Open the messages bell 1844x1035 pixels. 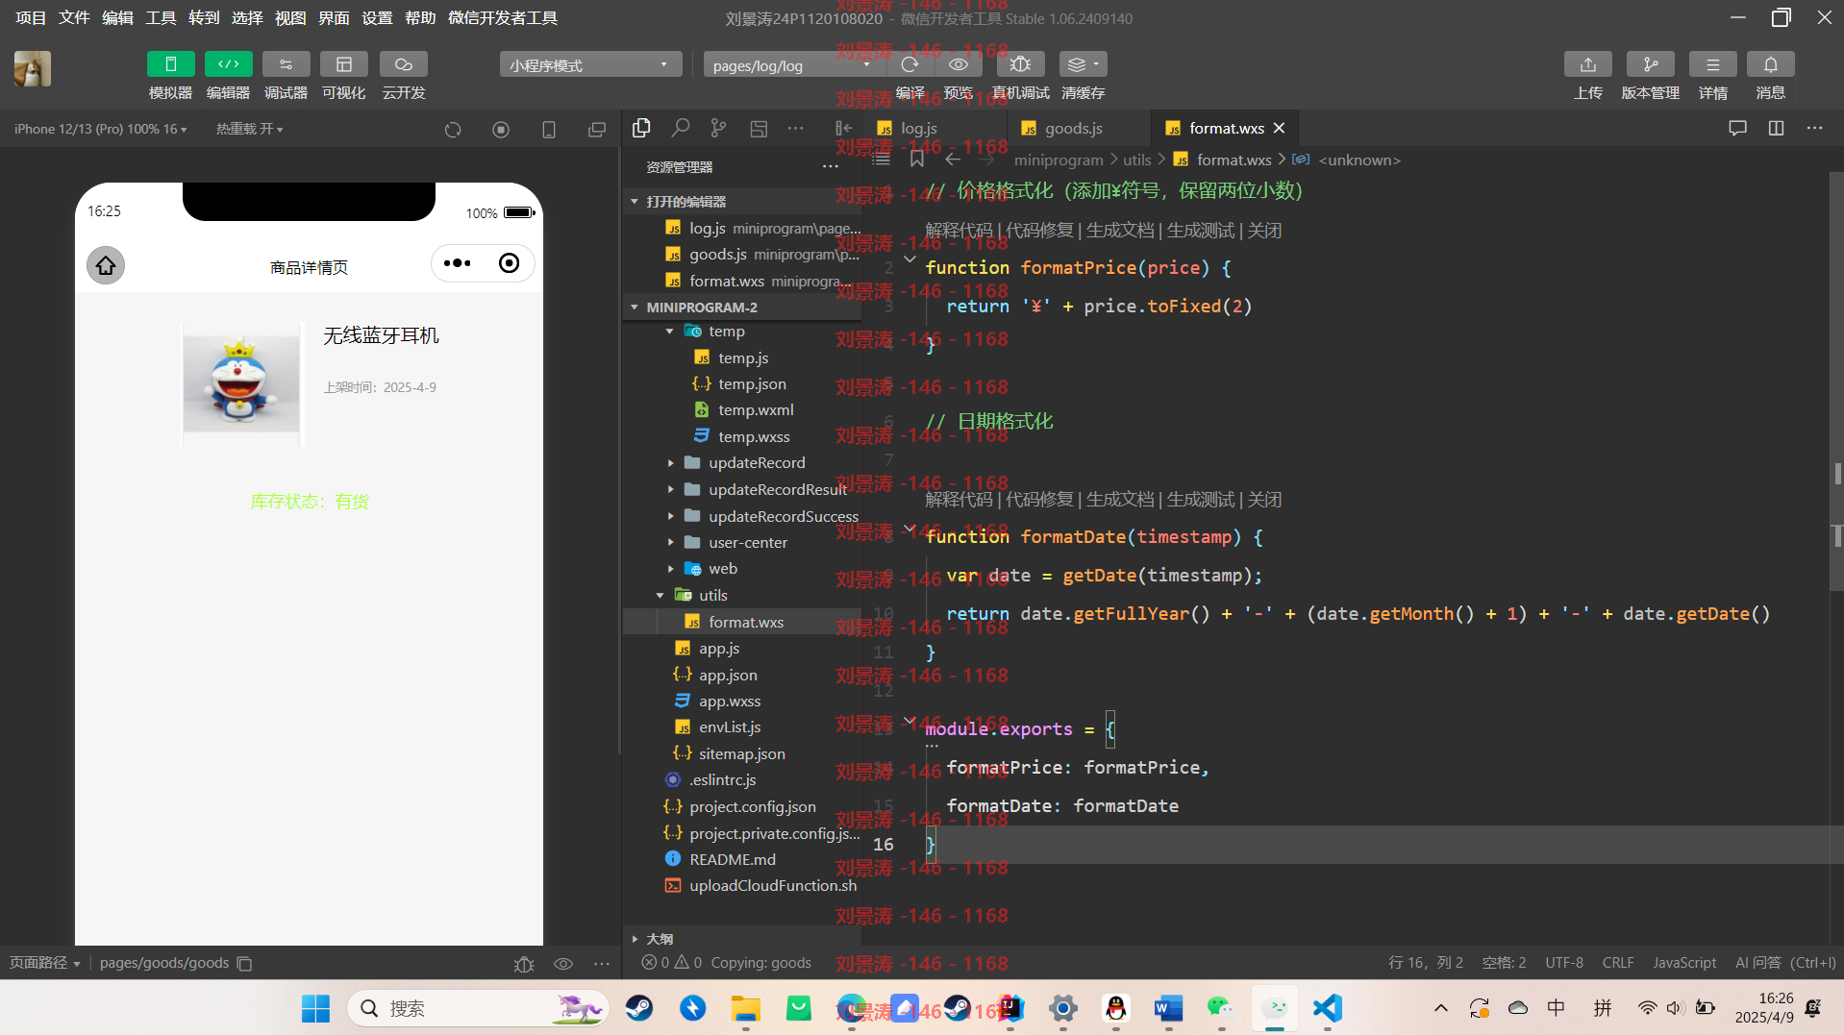click(1770, 64)
